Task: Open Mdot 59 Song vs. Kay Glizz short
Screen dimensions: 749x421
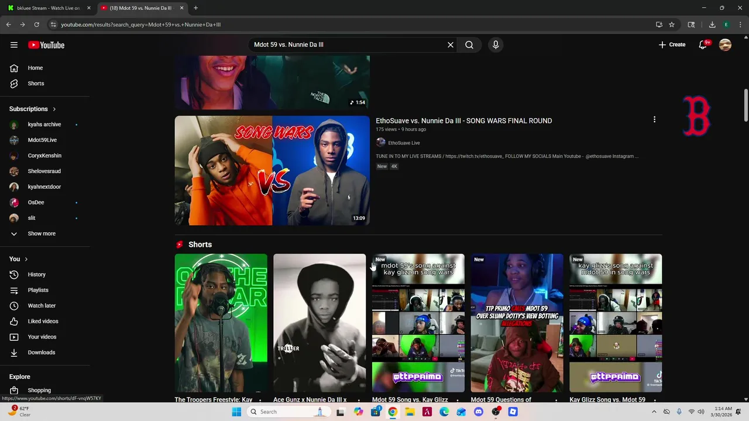Action: 418,323
